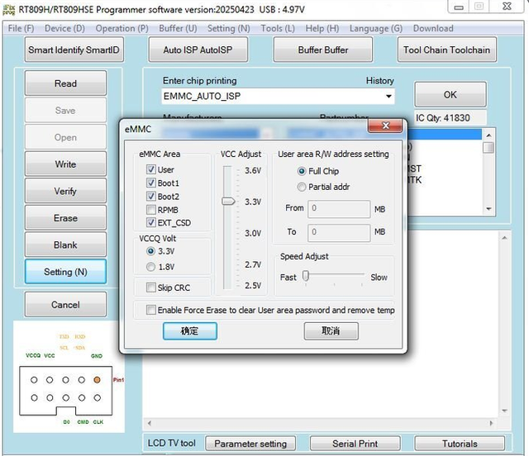Viewport: 529px width, 456px height.
Task: Click the log area scroll up arrow
Action: (x=504, y=238)
